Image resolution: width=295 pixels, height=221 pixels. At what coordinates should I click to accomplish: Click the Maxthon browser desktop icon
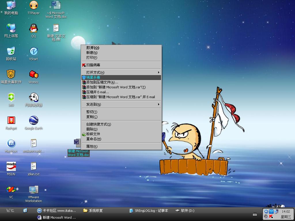[x=11, y=144]
